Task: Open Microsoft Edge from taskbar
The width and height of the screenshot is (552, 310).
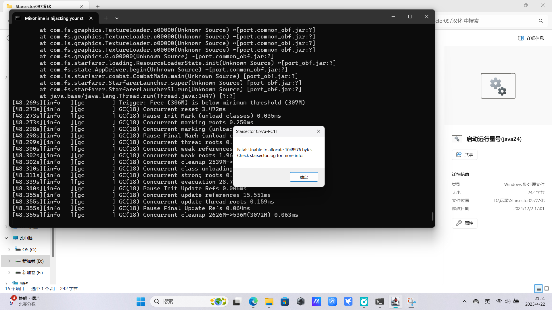Action: (x=253, y=301)
